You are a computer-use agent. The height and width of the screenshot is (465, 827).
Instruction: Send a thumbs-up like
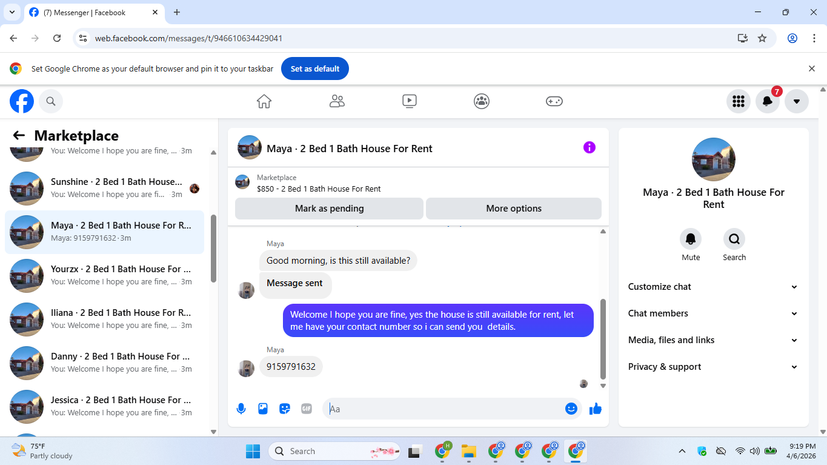[596, 409]
